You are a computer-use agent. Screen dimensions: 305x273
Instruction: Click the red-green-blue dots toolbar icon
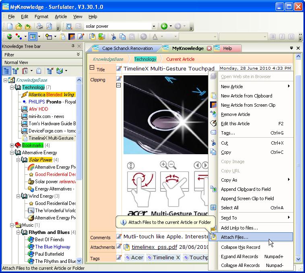[19, 37]
